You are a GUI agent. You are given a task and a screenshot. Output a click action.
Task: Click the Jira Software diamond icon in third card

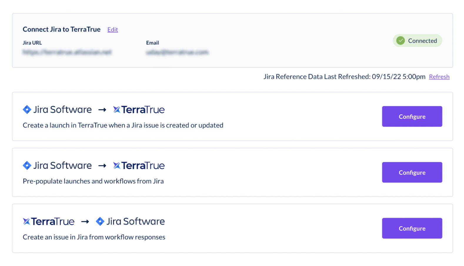100,221
